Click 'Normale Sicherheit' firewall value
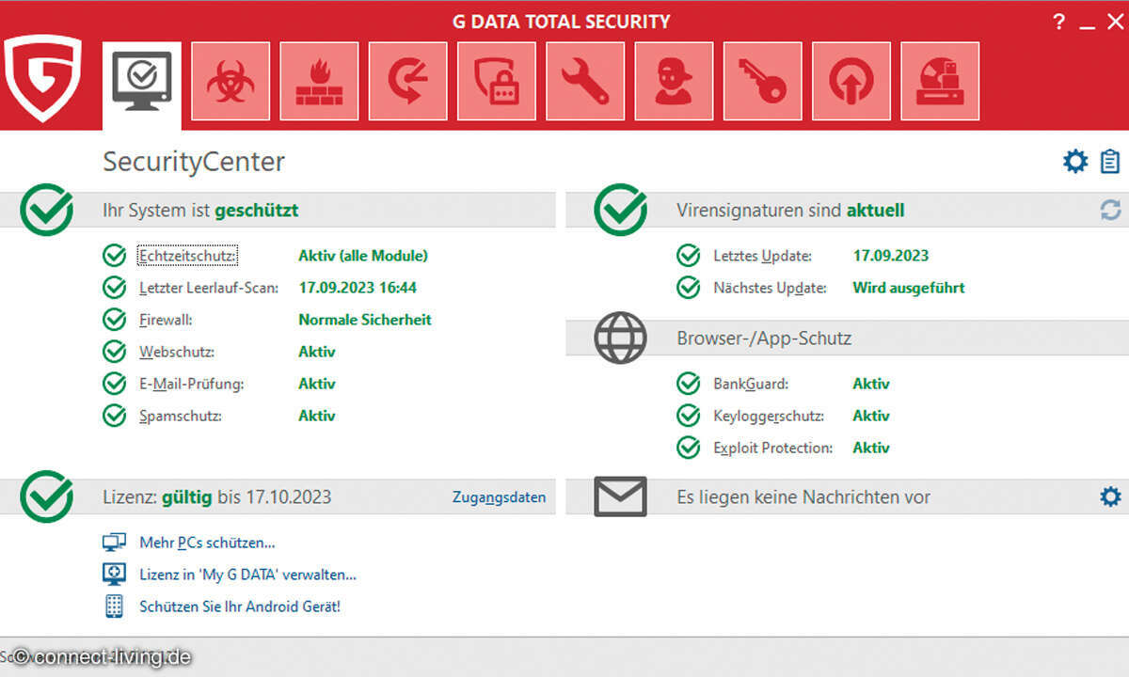The image size is (1129, 677). point(365,320)
